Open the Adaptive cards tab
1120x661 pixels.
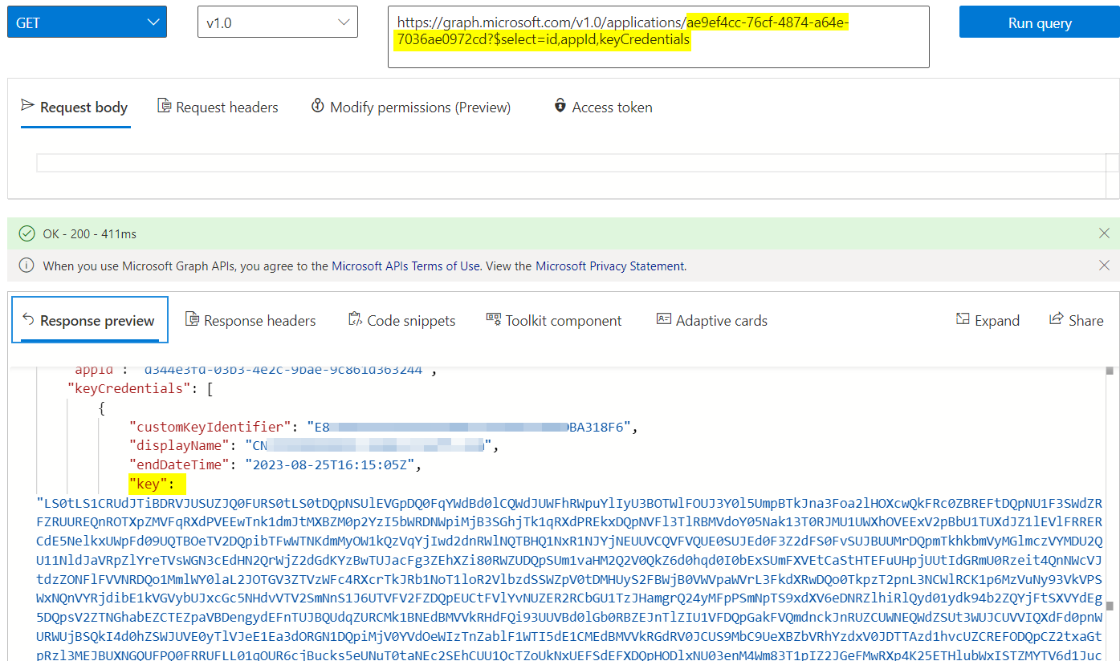coord(712,321)
